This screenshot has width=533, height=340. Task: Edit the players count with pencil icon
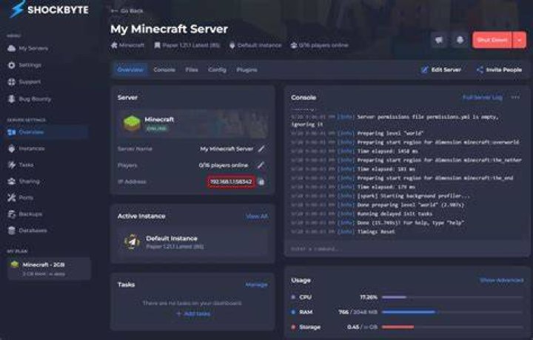(261, 166)
